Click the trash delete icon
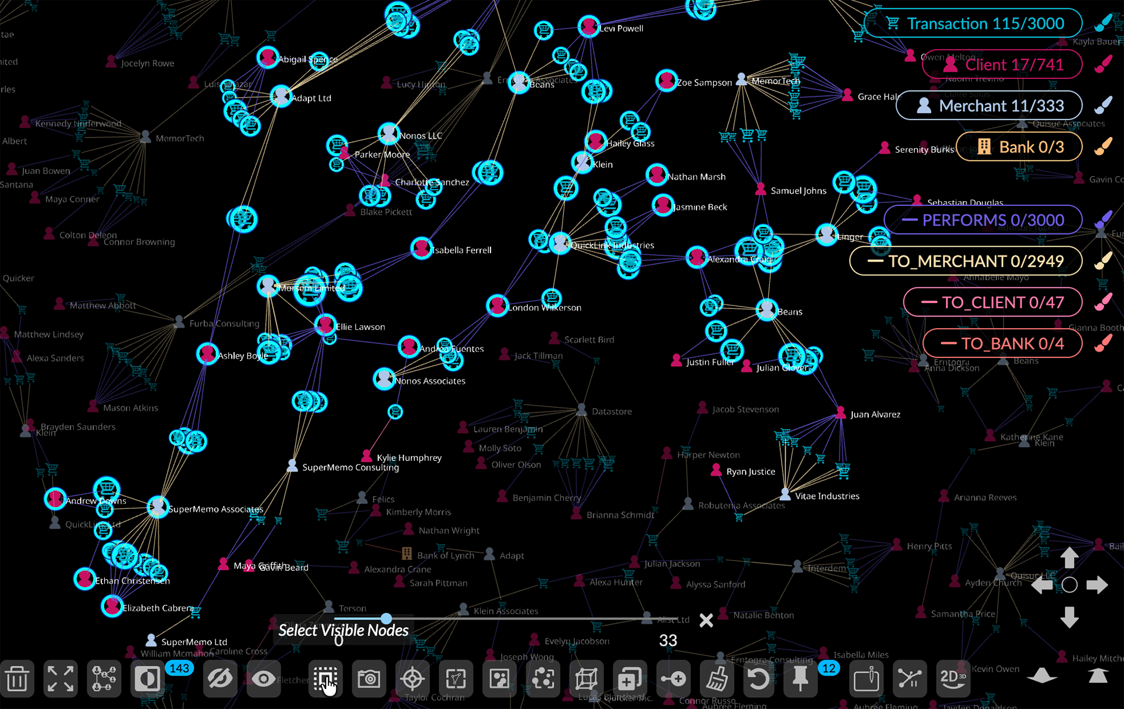This screenshot has height=709, width=1124. point(17,679)
